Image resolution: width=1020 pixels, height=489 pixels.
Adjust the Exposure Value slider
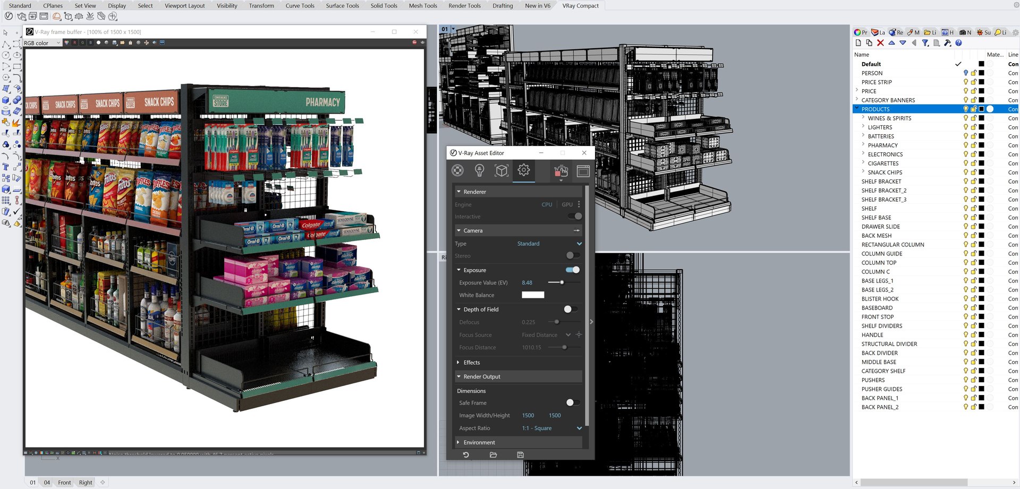point(563,282)
